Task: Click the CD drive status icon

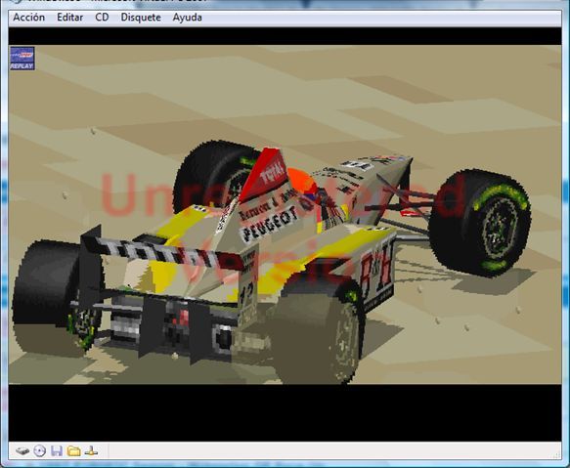Action: [40, 451]
